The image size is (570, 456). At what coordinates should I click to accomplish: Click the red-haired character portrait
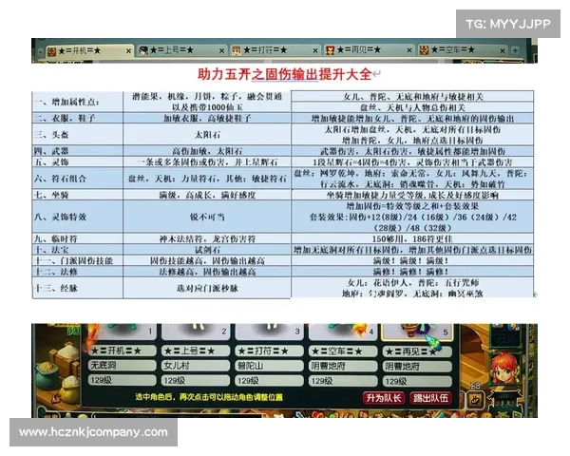(504, 368)
